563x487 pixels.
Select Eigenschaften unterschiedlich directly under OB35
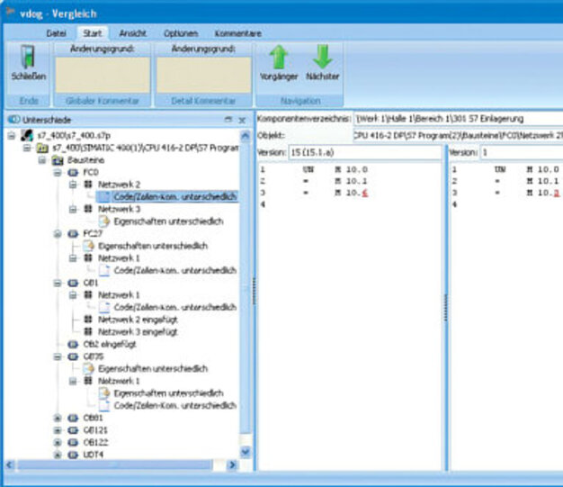pyautogui.click(x=153, y=369)
